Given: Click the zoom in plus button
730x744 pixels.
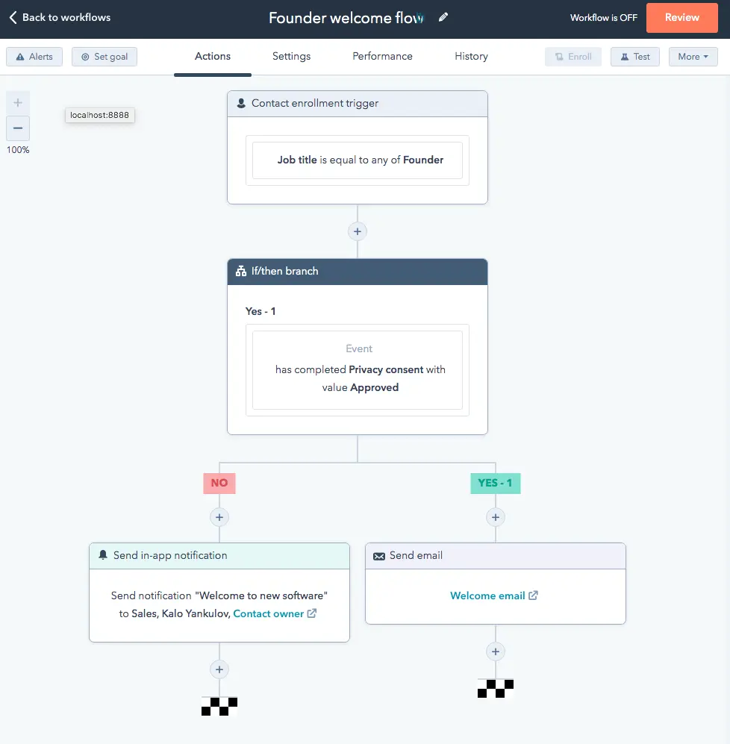Looking at the screenshot, I should click(x=18, y=103).
